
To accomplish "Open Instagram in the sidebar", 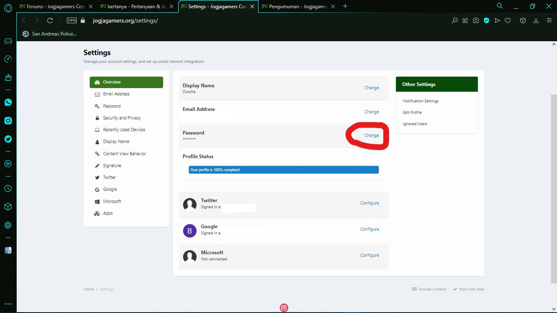I will pyautogui.click(x=8, y=121).
